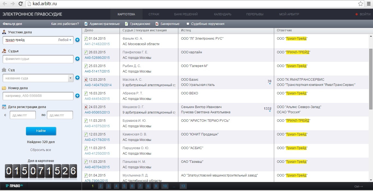The height and width of the screenshot is (191, 373).
Task: Open the Как это работает? help link
Action: click(65, 24)
